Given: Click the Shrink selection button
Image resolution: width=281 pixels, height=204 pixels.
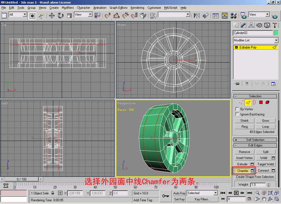Looking at the screenshot, I should (x=244, y=121).
